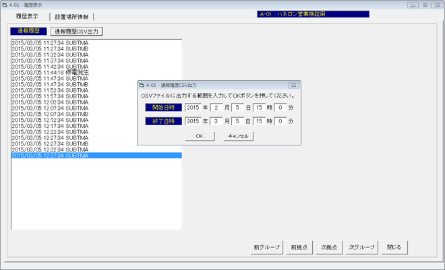This screenshot has width=445, height=270.
Task: Select the end date month field
Action: (x=216, y=121)
